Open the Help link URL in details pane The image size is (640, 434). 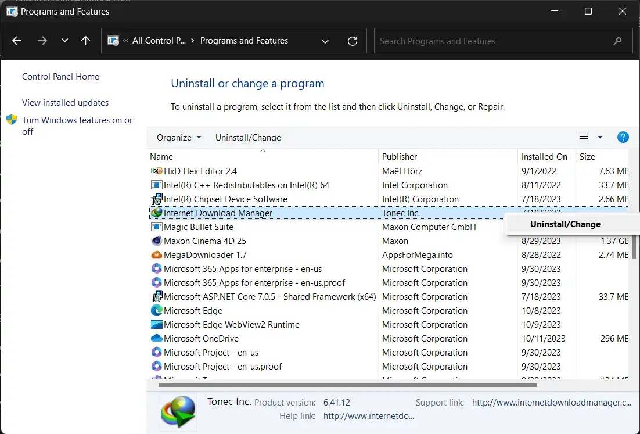369,416
